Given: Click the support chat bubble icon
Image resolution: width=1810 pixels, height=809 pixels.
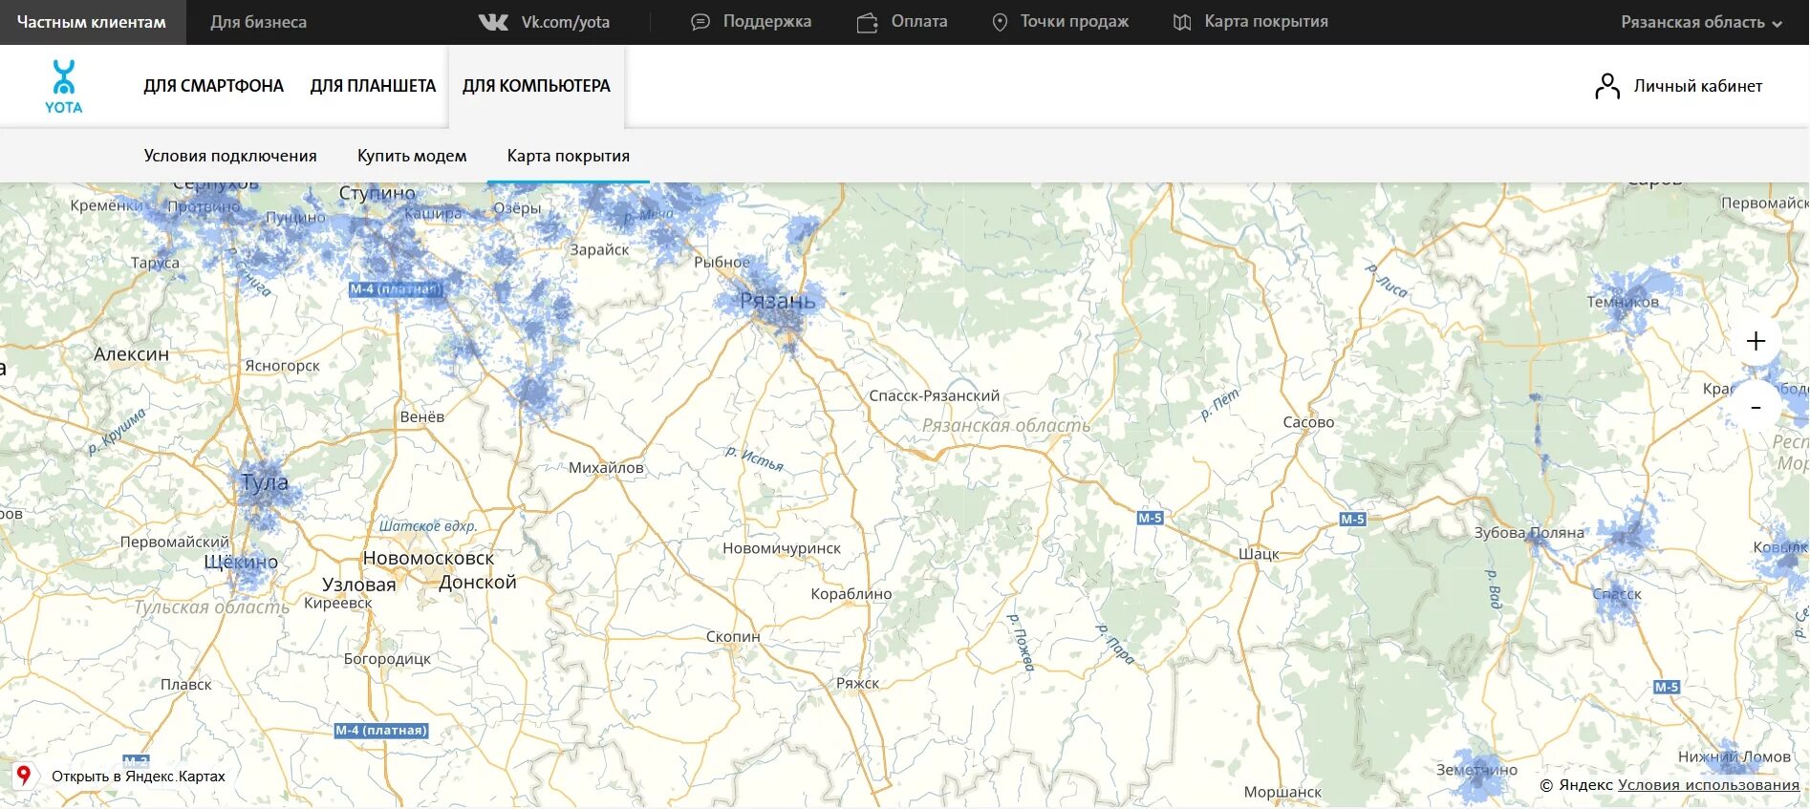Looking at the screenshot, I should 700,22.
